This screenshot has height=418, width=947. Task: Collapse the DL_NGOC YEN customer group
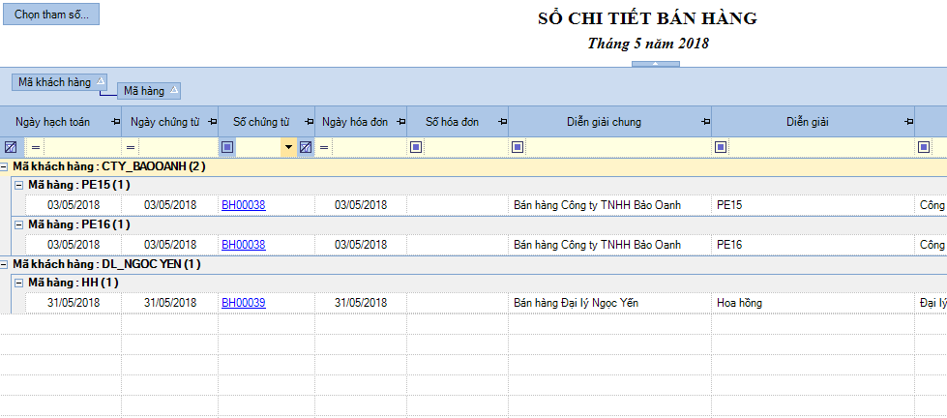(x=6, y=263)
